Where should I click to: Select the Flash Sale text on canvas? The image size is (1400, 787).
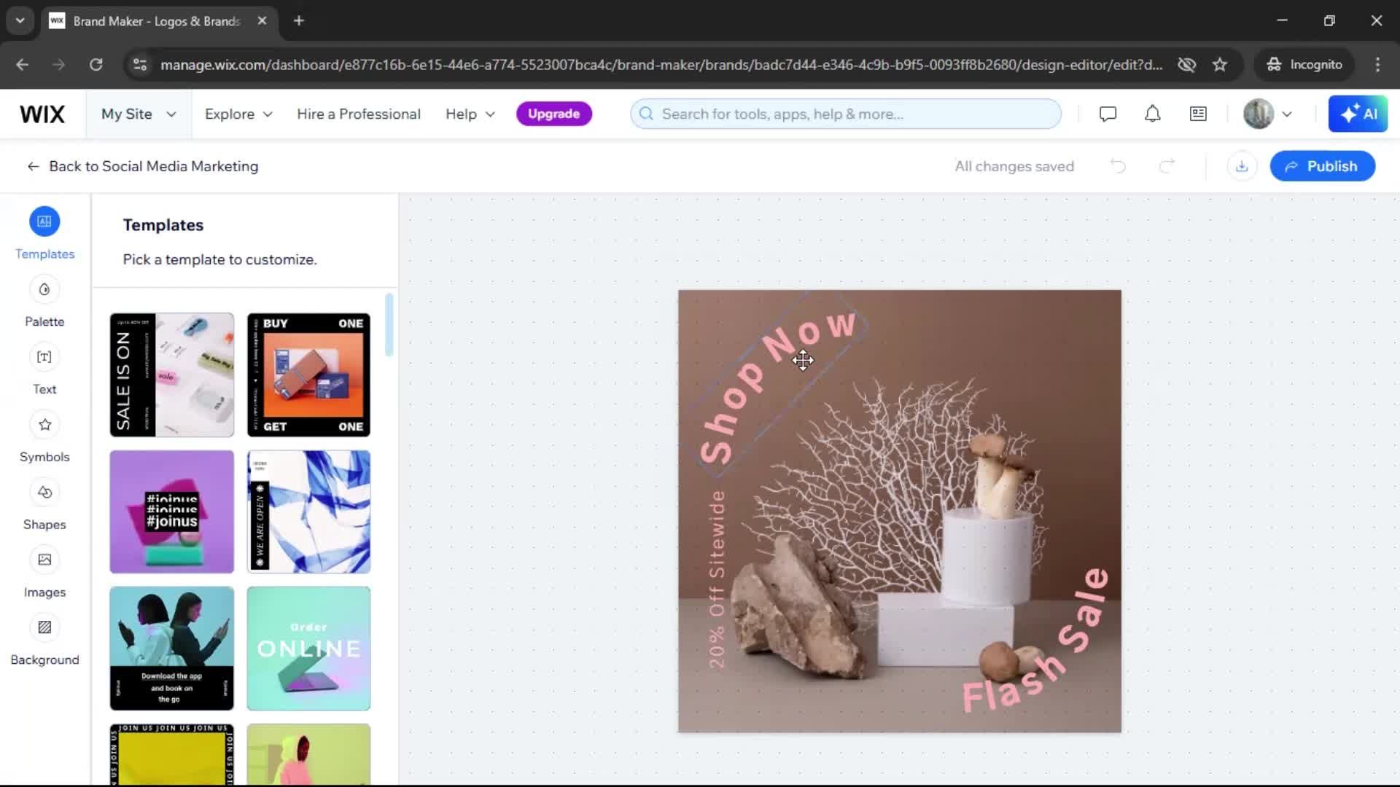pyautogui.click(x=1037, y=640)
